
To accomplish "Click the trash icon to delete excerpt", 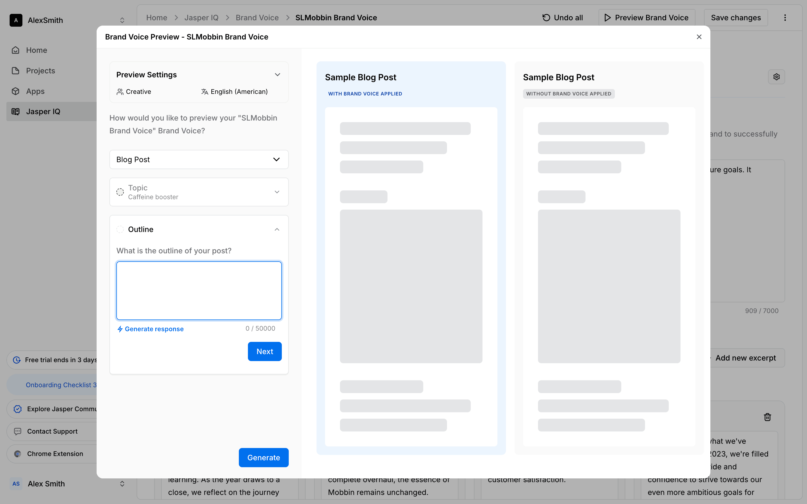I will point(767,417).
